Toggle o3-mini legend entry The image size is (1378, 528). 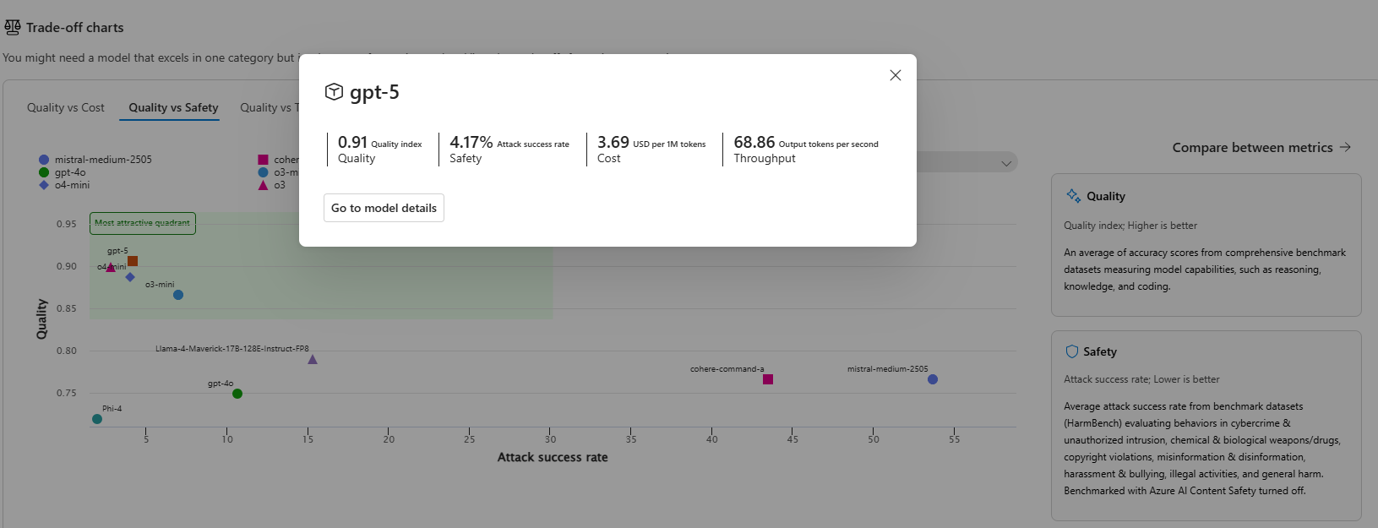pos(278,172)
